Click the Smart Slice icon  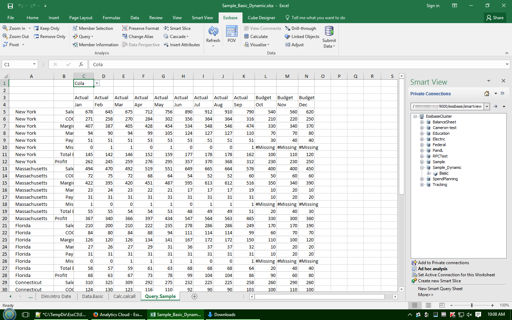166,28
